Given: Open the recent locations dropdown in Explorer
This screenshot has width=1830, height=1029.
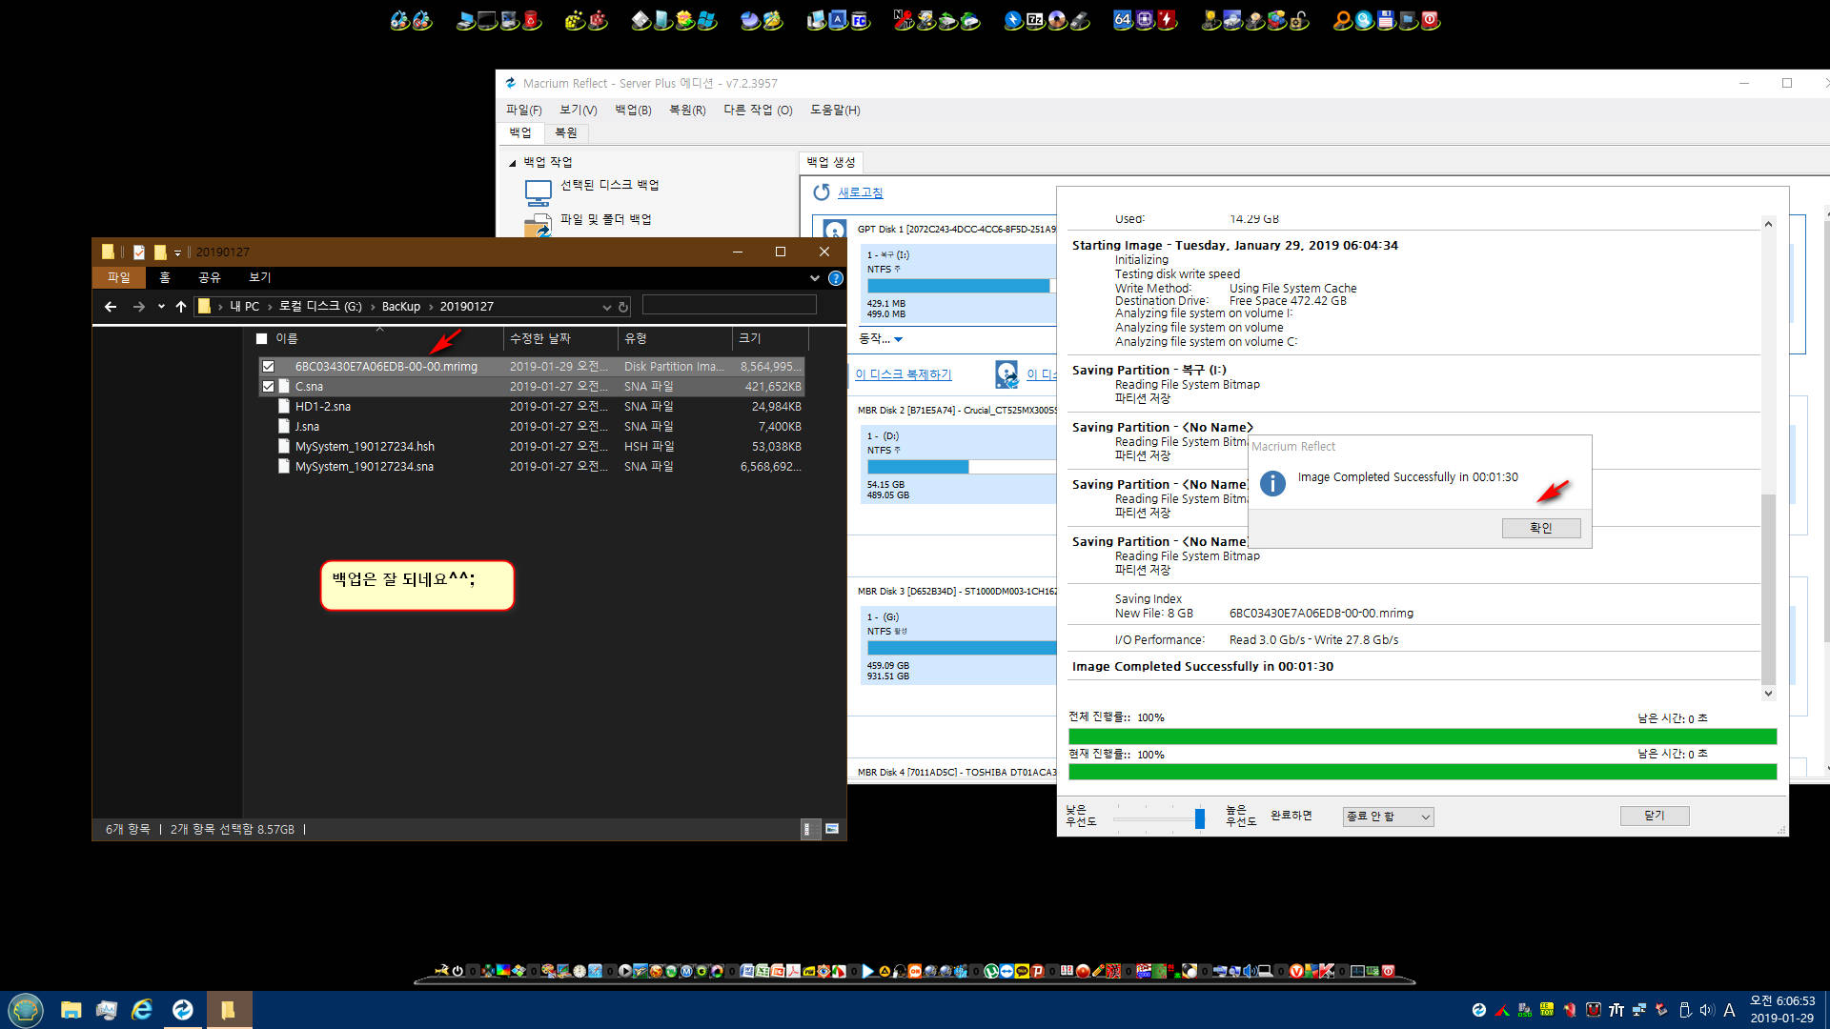Looking at the screenshot, I should pos(161,307).
